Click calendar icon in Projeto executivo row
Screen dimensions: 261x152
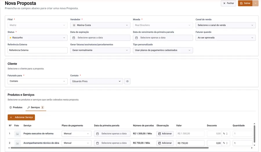97,134
